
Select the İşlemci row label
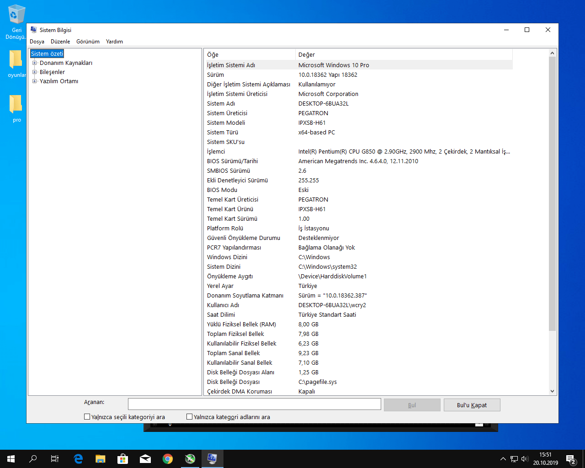pos(216,151)
